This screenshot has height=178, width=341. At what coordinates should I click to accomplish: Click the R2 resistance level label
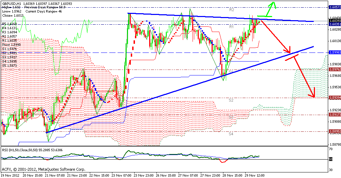pos(232,10)
